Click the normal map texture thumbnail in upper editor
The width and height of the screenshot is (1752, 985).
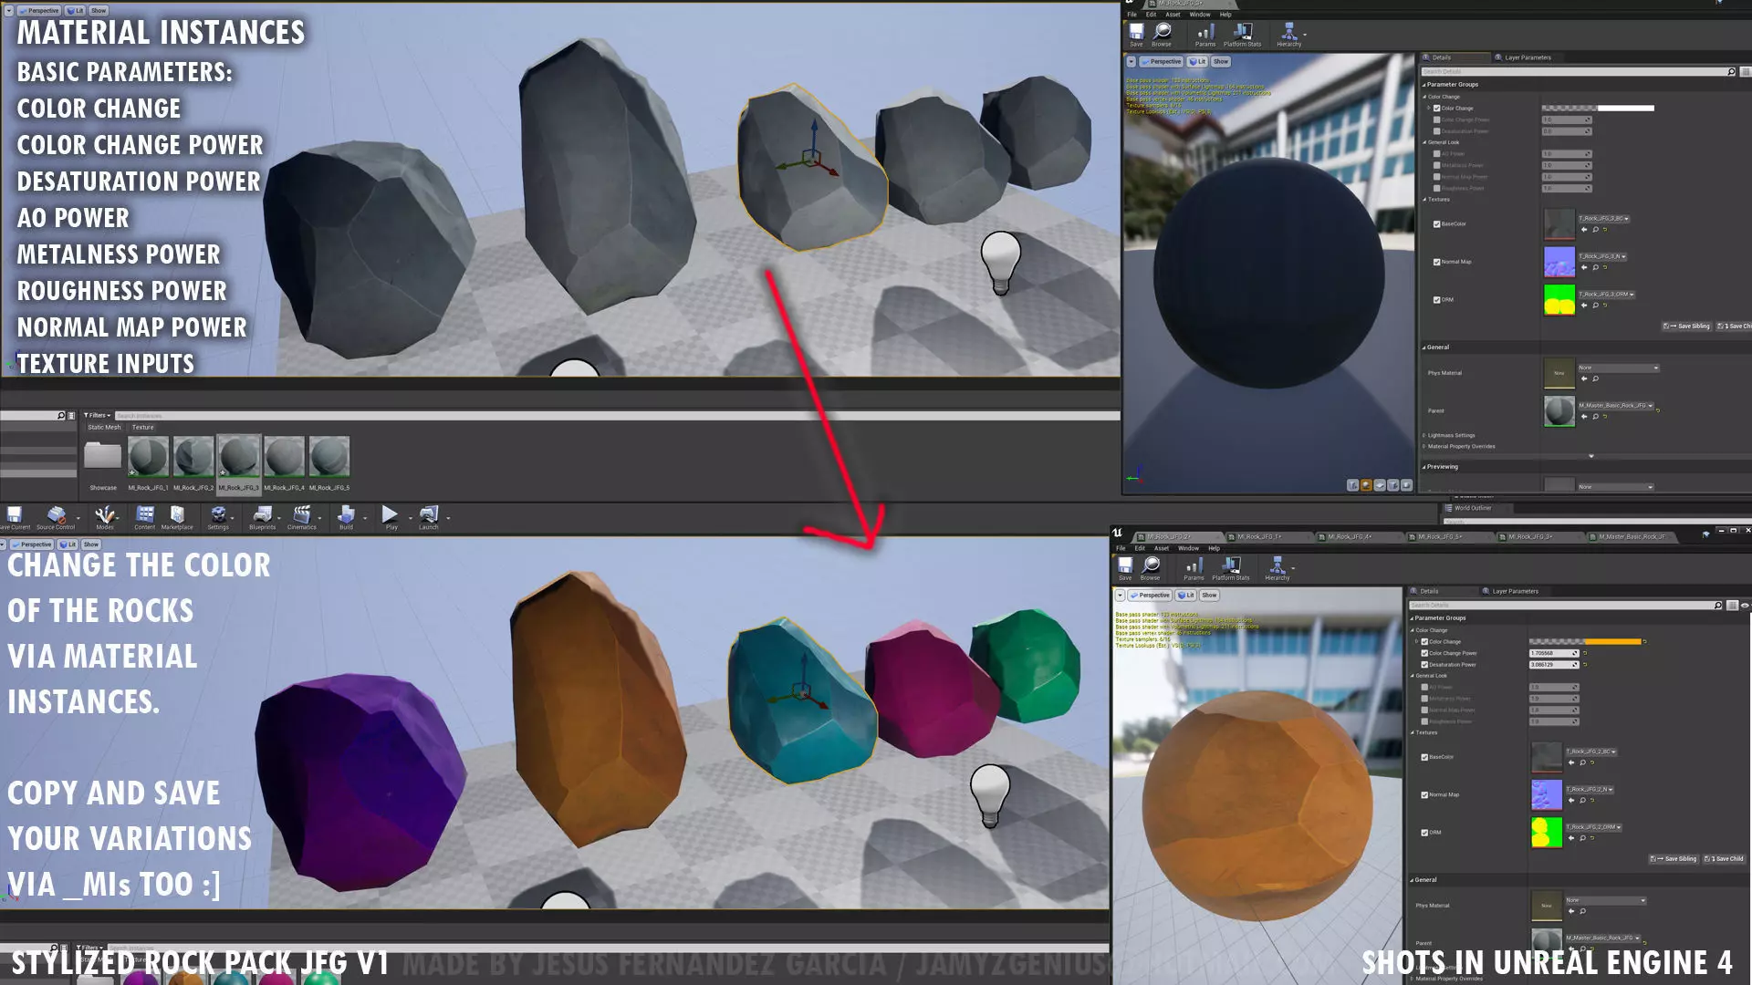click(x=1559, y=263)
